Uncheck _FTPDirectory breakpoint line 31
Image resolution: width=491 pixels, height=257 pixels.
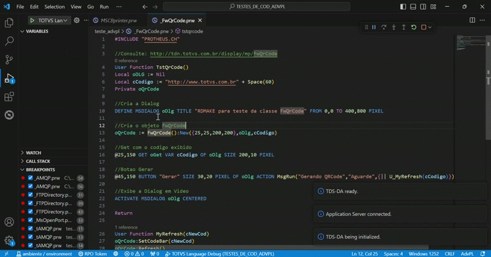(x=30, y=195)
